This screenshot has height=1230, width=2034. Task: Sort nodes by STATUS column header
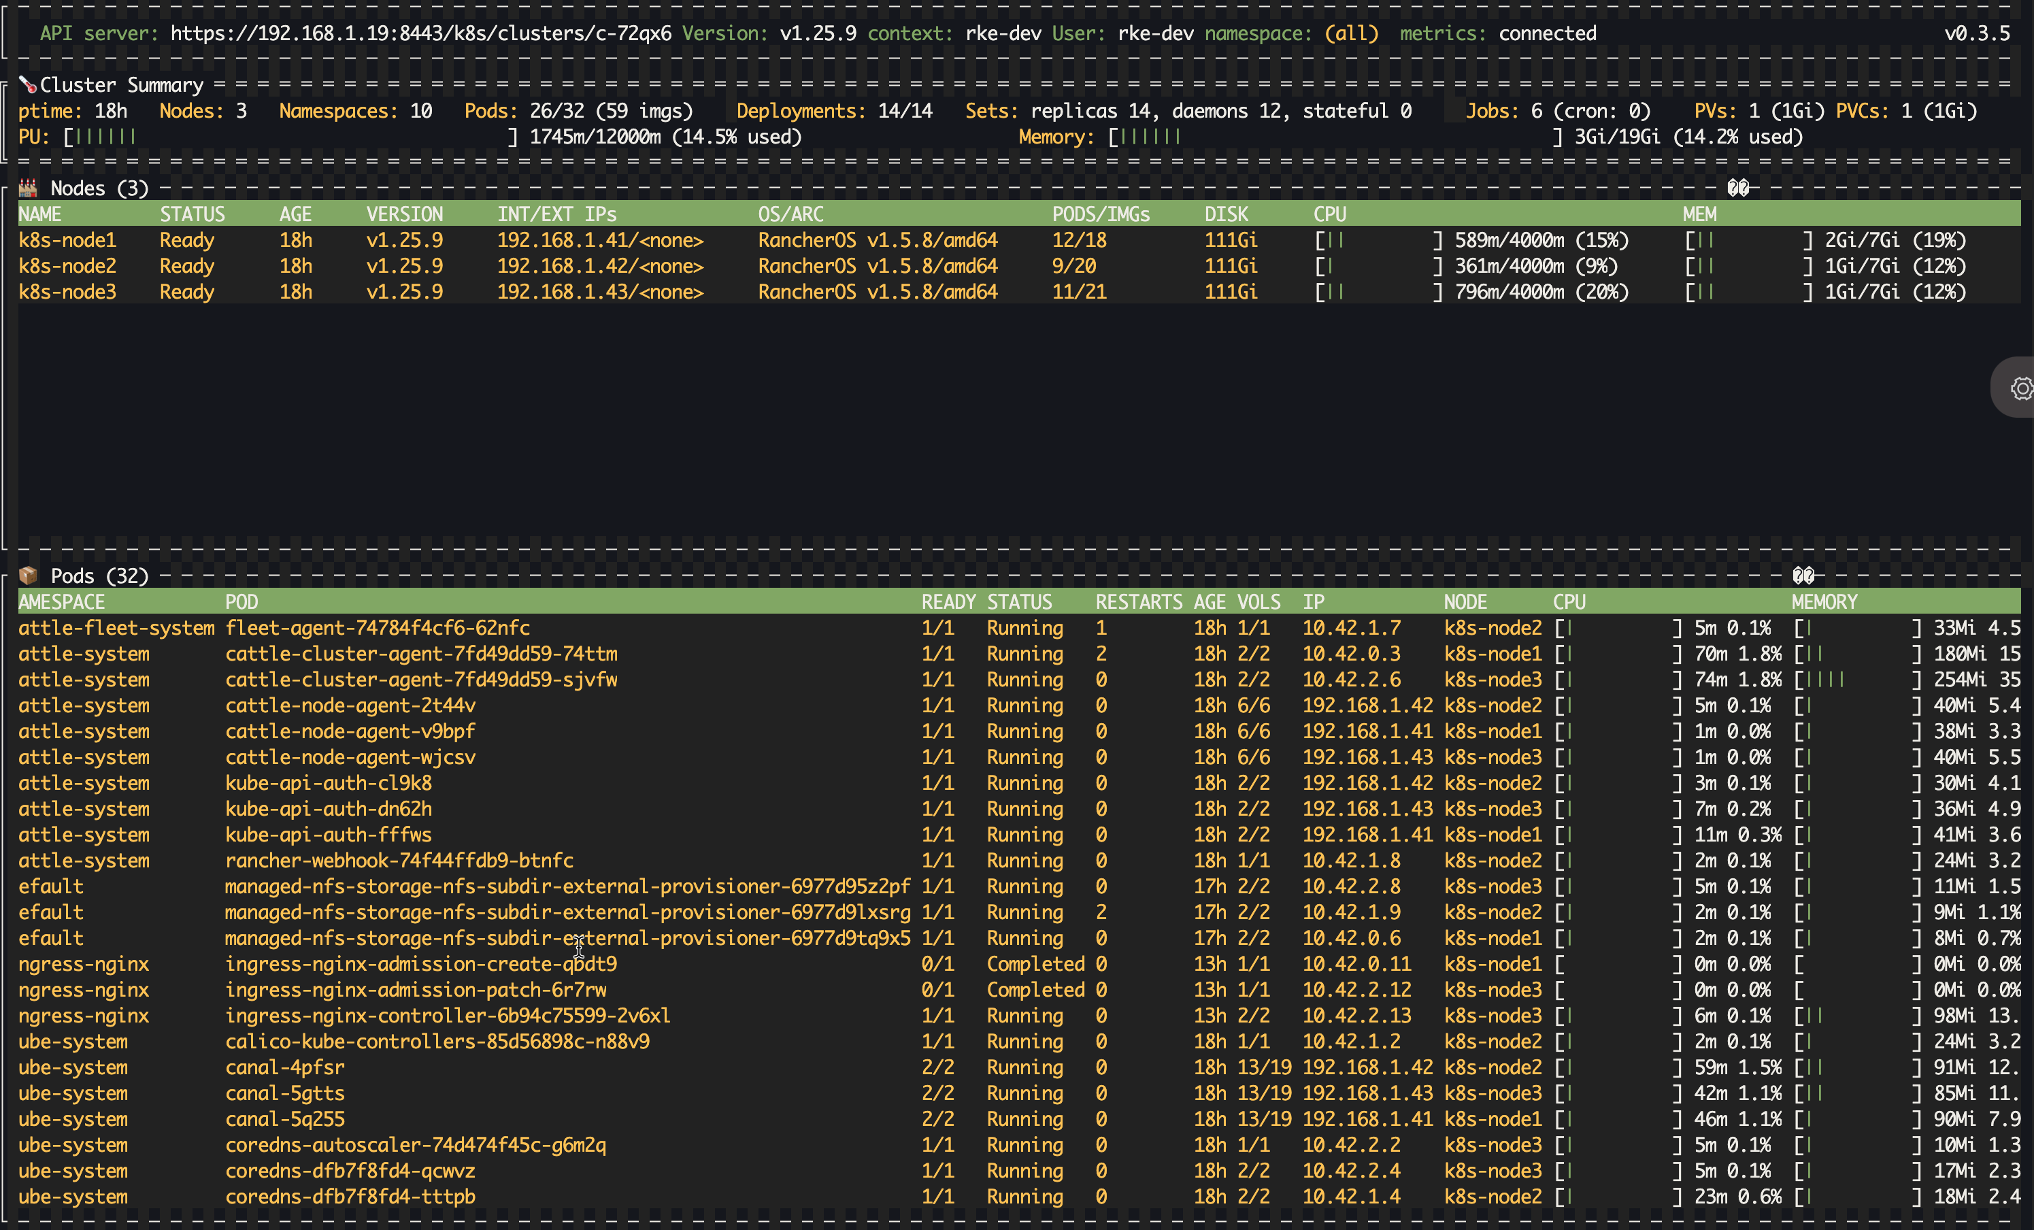(x=193, y=214)
